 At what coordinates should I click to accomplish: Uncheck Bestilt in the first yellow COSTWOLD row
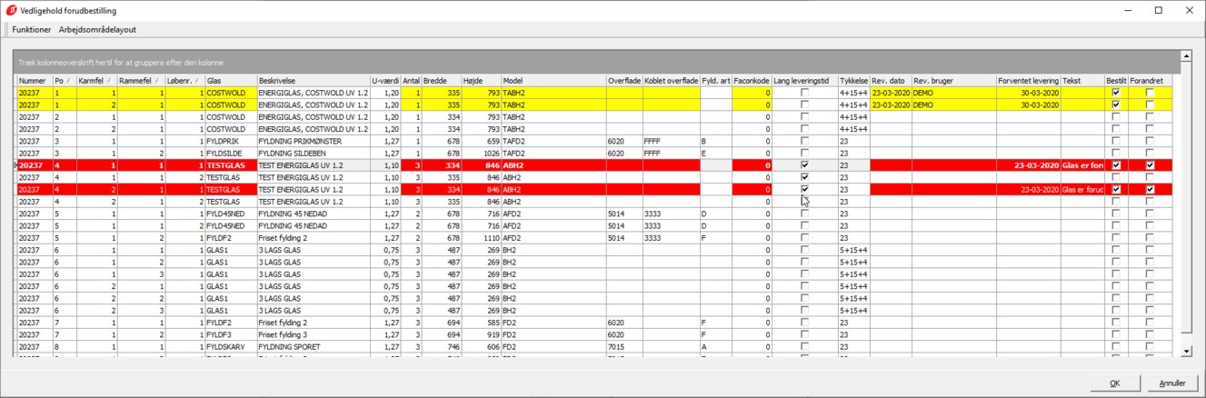1115,93
